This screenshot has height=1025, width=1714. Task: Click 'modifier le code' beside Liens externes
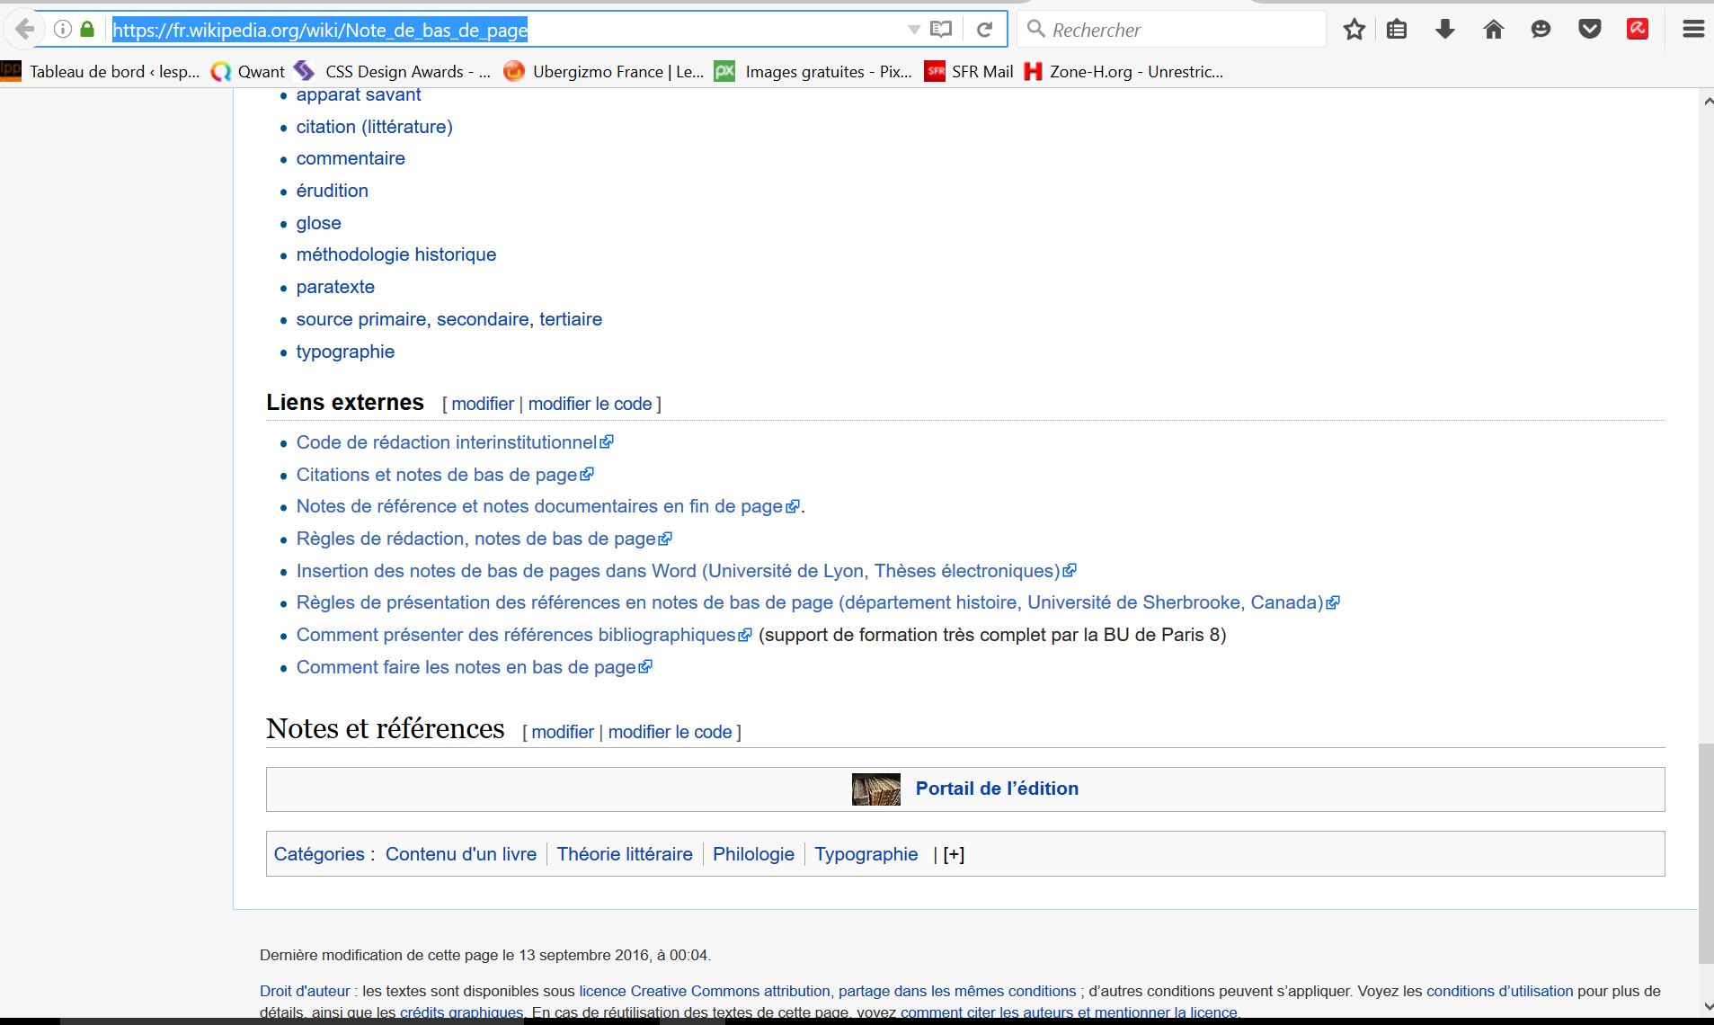click(590, 404)
